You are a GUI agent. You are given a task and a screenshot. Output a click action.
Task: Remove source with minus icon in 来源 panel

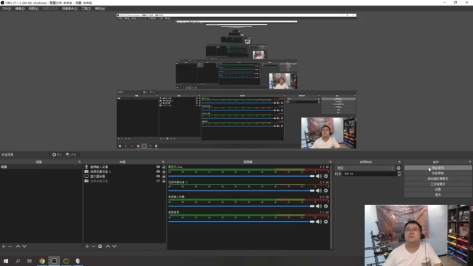point(93,246)
